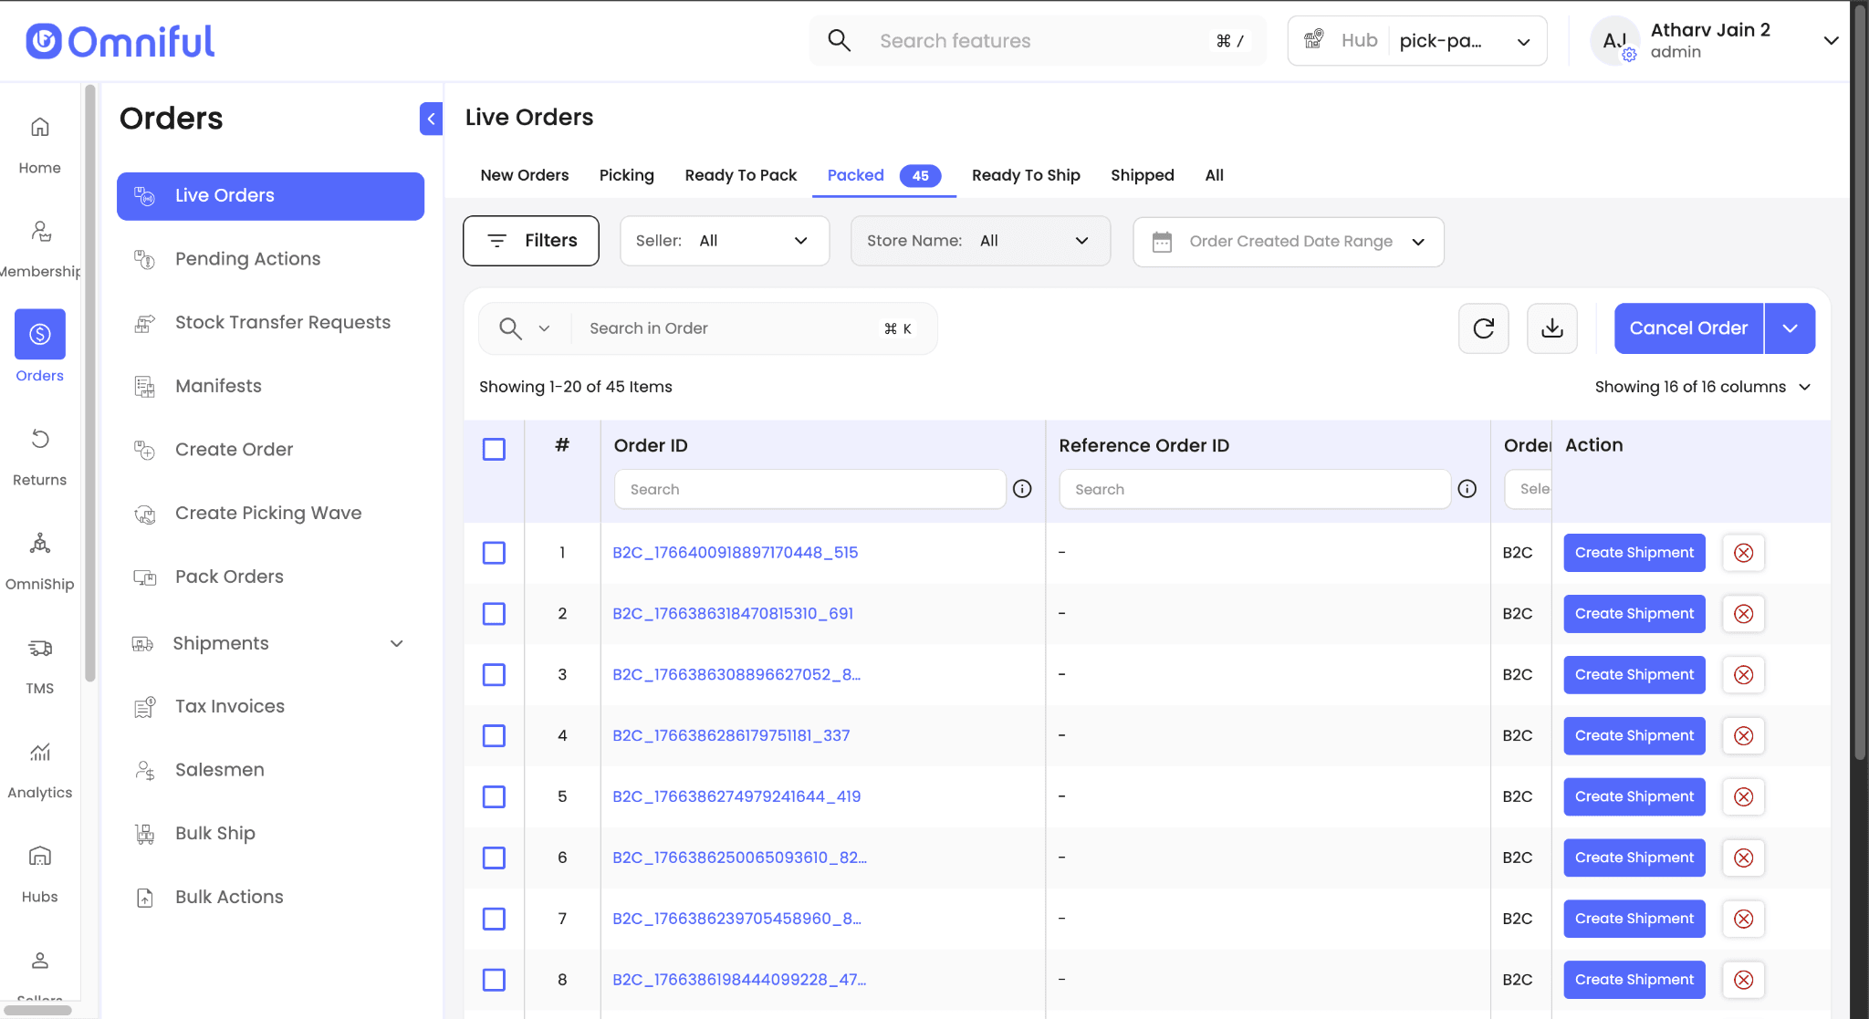Click the refresh orders icon
The width and height of the screenshot is (1869, 1019).
tap(1483, 328)
